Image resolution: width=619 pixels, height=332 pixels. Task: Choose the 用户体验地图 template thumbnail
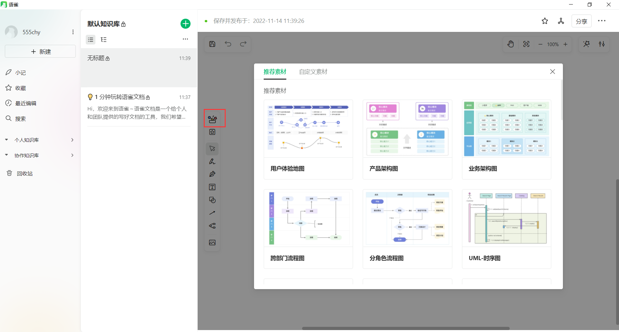point(308,129)
